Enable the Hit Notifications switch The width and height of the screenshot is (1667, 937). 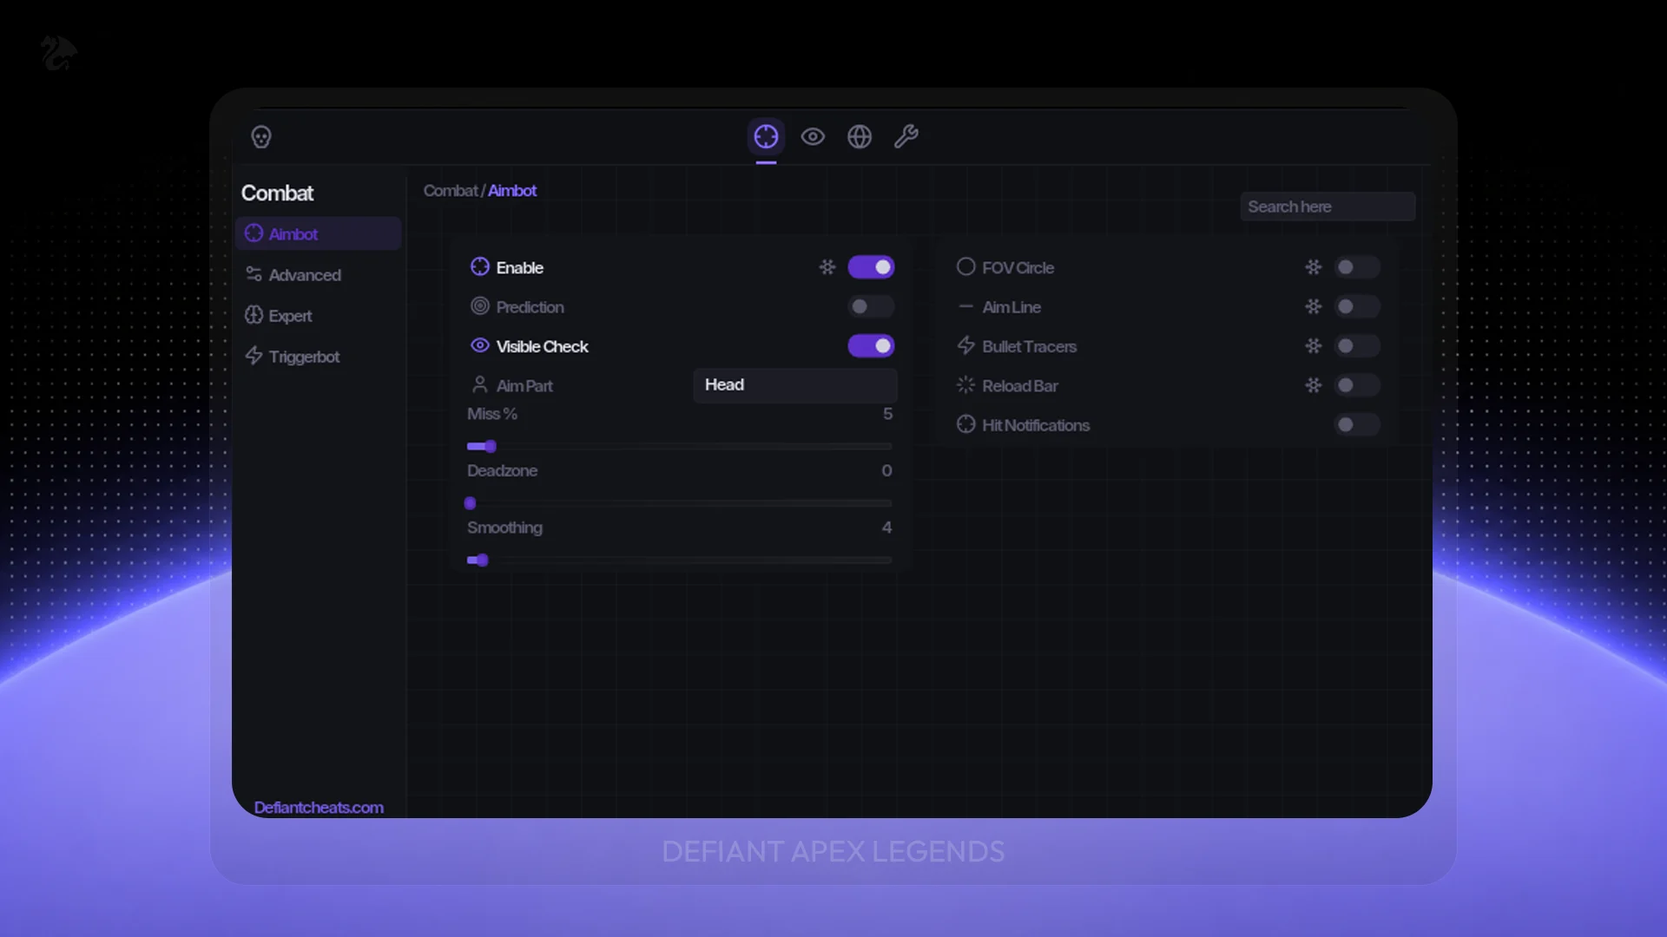pyautogui.click(x=1357, y=424)
